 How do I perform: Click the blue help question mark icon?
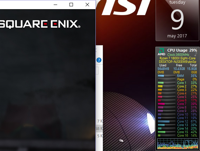(99, 60)
